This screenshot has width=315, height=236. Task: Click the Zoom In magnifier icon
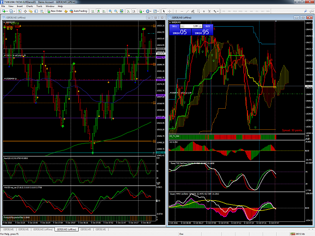(x=110, y=11)
